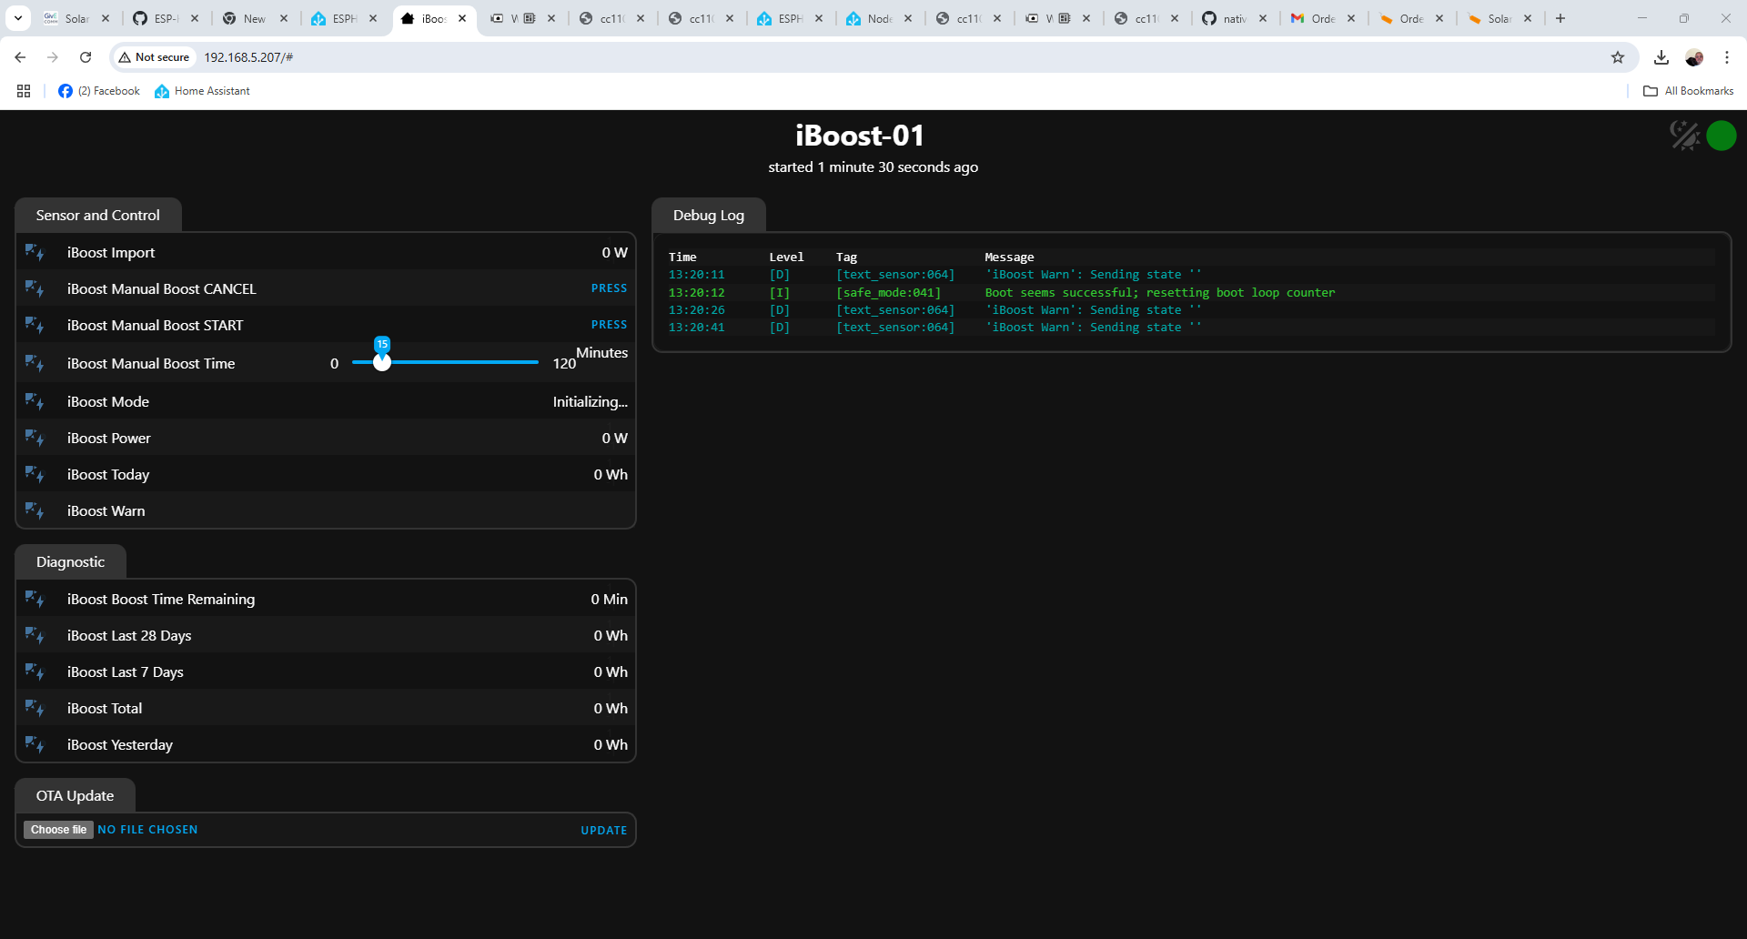The image size is (1747, 939).
Task: Bookmark this page with the star icon
Action: (1618, 57)
